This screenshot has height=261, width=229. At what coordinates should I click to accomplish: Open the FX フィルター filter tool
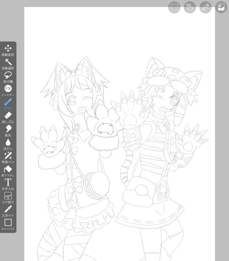(x=8, y=91)
